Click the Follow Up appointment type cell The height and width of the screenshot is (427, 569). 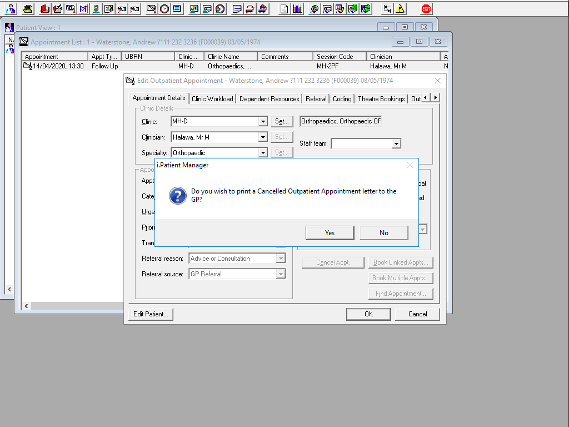[x=105, y=66]
